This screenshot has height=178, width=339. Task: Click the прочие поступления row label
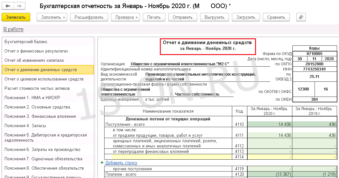click(x=132, y=169)
